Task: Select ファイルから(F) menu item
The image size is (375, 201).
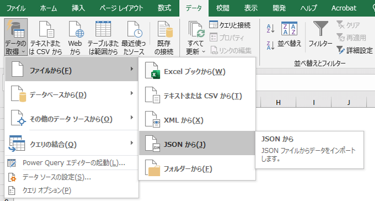Action: (72, 69)
